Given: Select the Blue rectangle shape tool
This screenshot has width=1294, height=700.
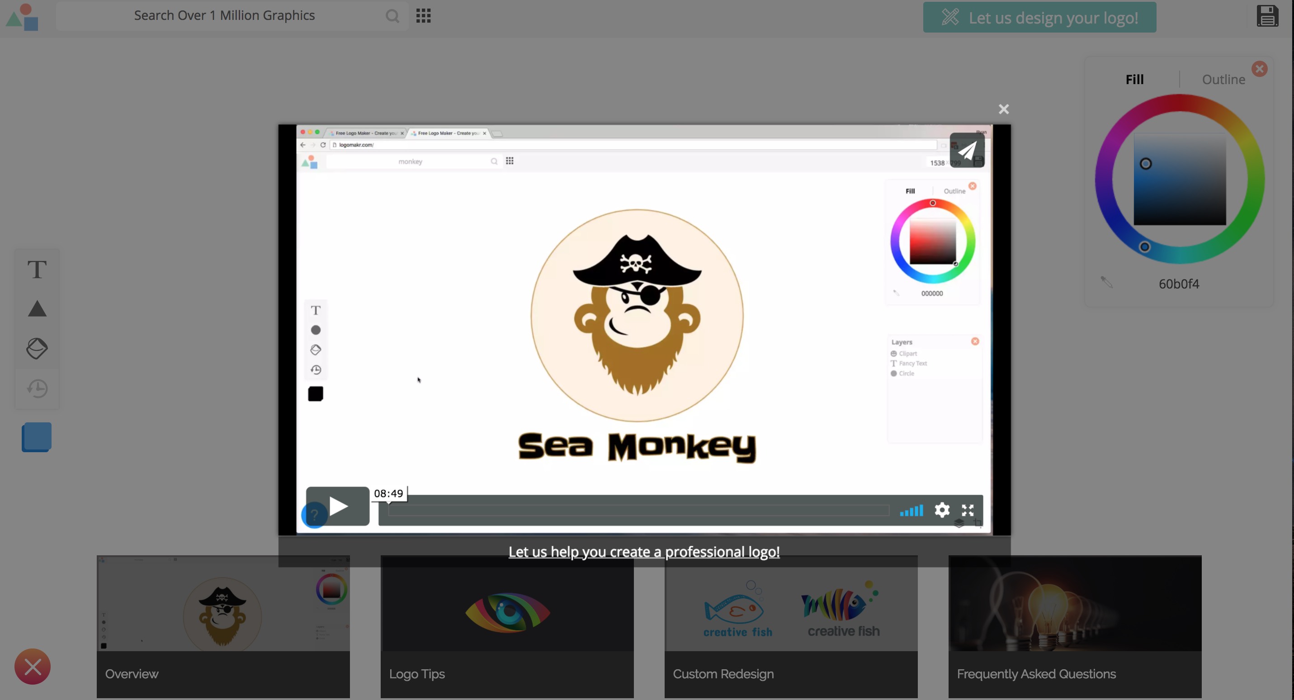Looking at the screenshot, I should tap(37, 436).
